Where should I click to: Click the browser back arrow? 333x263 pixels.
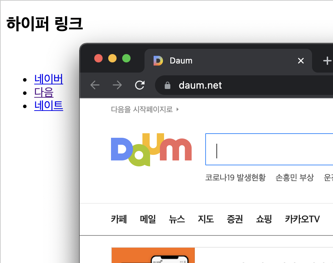pos(95,85)
